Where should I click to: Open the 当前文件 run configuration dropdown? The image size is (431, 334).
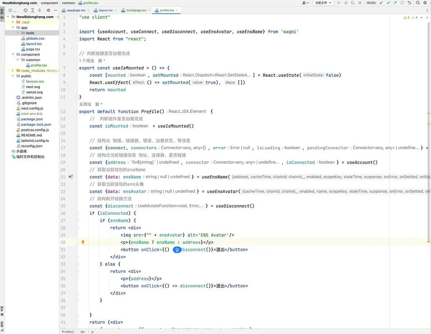tap(323, 3)
